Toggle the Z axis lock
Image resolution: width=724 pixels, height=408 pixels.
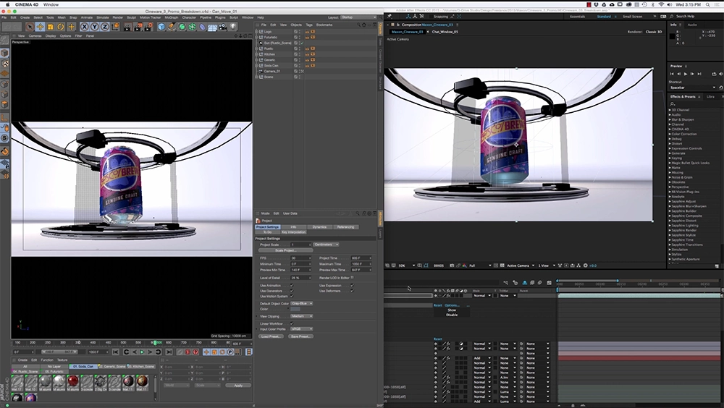click(105, 27)
